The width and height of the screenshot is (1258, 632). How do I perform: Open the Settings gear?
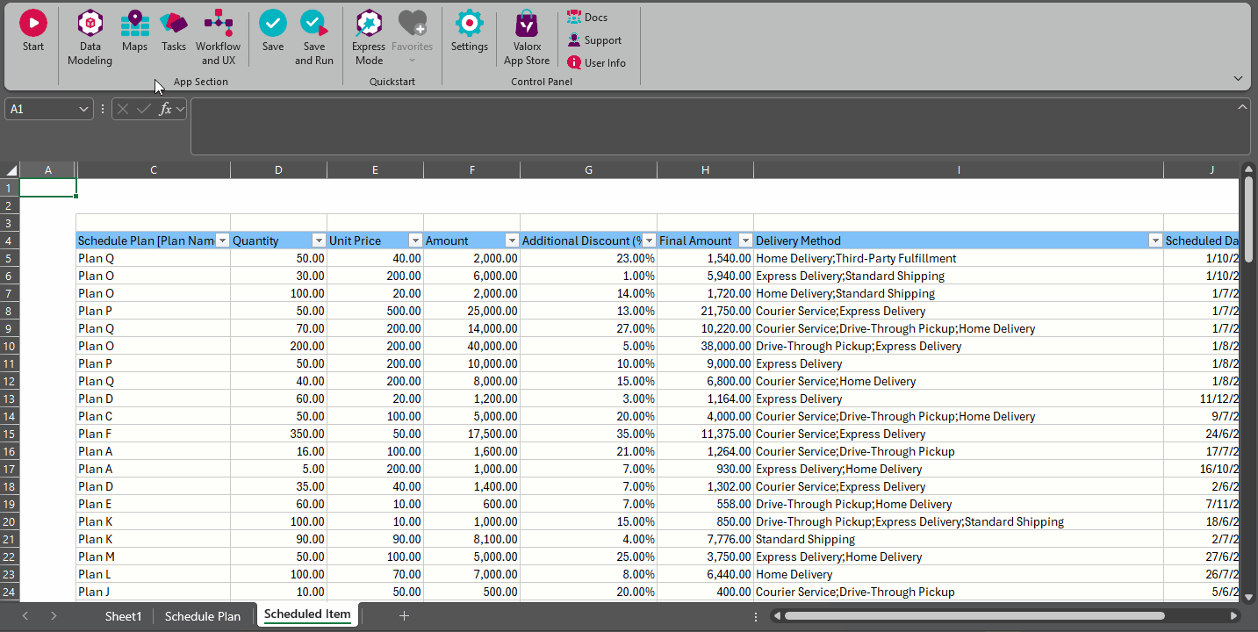coord(470,24)
